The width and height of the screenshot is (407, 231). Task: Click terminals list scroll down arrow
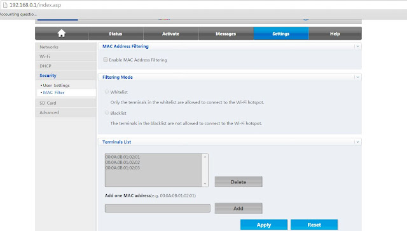pos(205,183)
